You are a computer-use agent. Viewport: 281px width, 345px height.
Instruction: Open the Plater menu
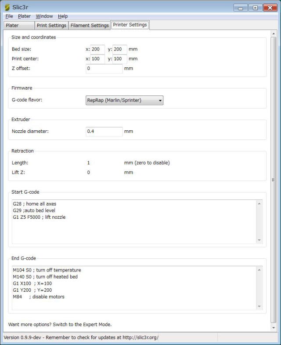point(24,16)
